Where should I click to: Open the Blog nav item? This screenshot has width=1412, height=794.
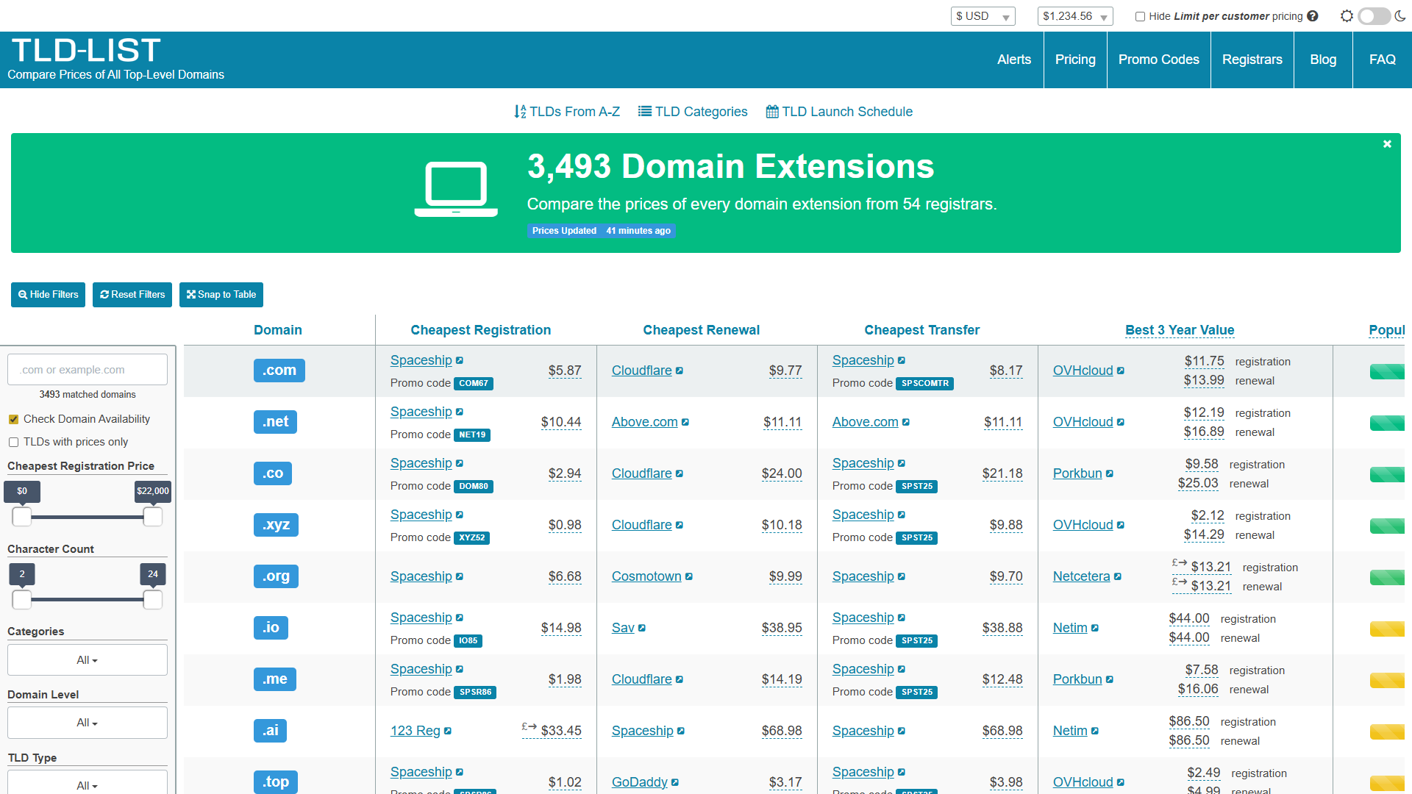pyautogui.click(x=1323, y=60)
